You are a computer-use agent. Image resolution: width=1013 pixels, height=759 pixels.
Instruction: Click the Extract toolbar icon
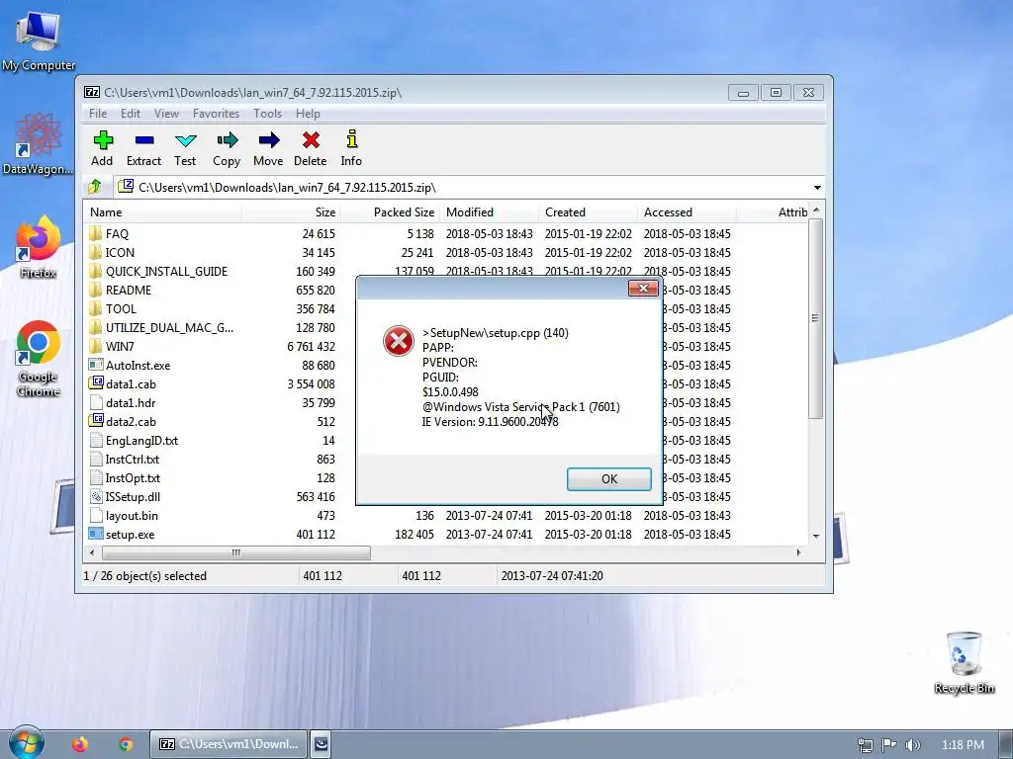[x=144, y=140]
